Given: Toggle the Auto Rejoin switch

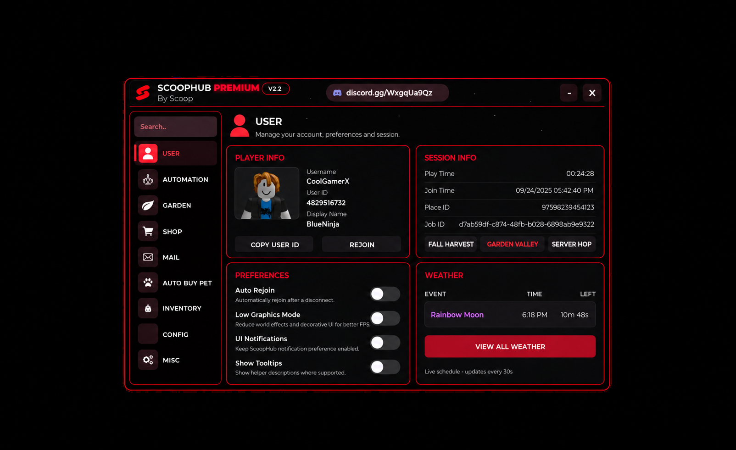Looking at the screenshot, I should click(x=385, y=294).
